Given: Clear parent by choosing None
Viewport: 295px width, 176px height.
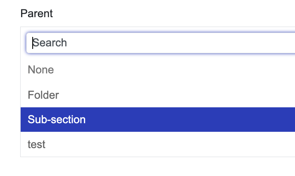Looking at the screenshot, I should [x=41, y=70].
